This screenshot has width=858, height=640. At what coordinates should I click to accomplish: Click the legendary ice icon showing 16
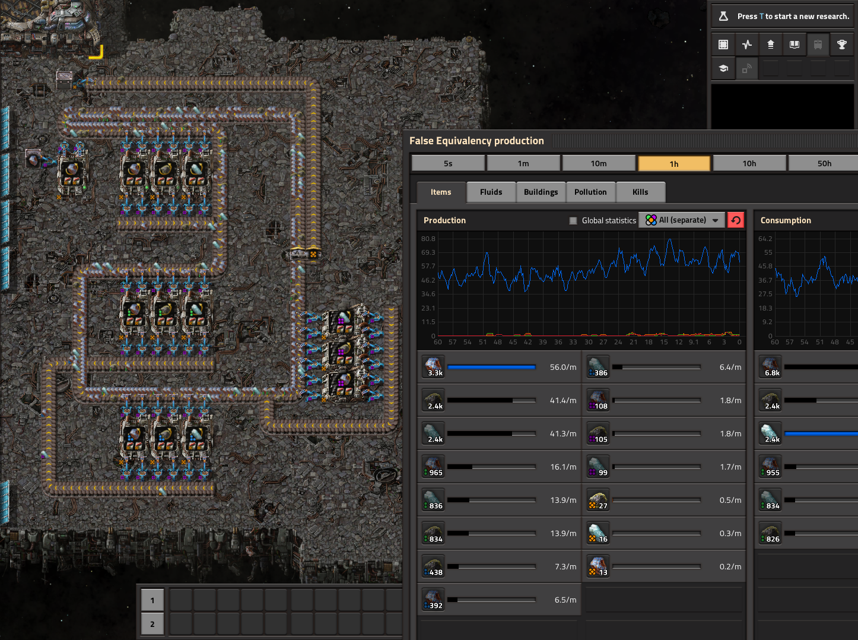tap(598, 533)
